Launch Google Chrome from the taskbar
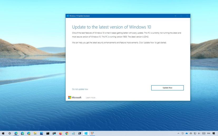Screen dimensions: 218x136 click(x=67, y=133)
